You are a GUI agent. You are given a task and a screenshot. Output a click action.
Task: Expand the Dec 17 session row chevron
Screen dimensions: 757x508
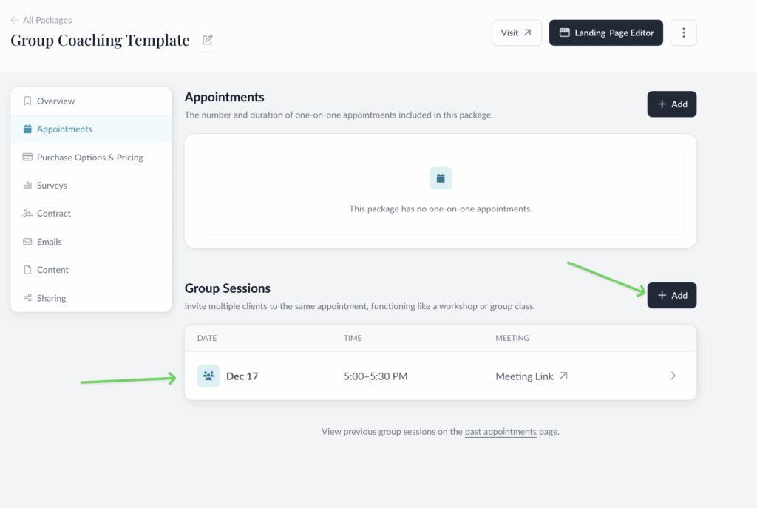(x=673, y=376)
